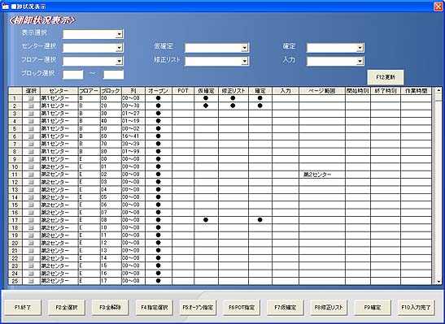Click the フロアー column header
445x324 pixels.
[89, 91]
